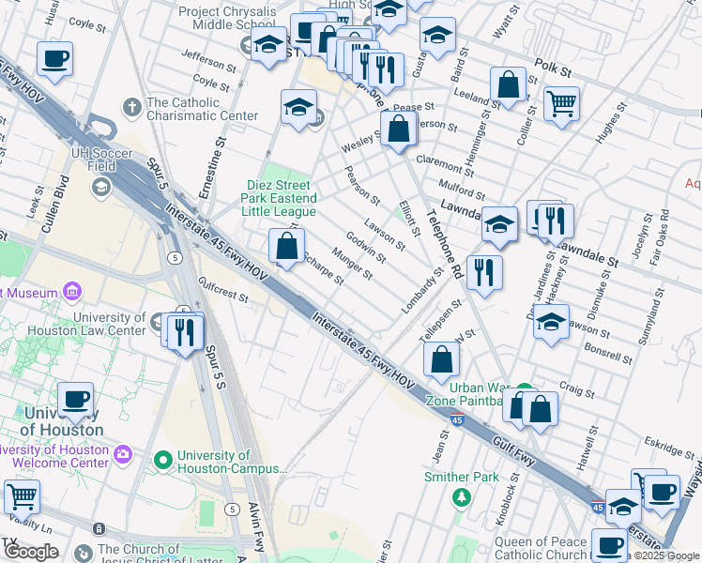Click the restaurant marker on Lawndale St
The height and width of the screenshot is (563, 702).
(x=556, y=224)
